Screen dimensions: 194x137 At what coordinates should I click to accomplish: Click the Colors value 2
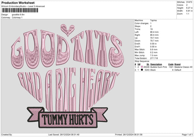pos(187,5)
